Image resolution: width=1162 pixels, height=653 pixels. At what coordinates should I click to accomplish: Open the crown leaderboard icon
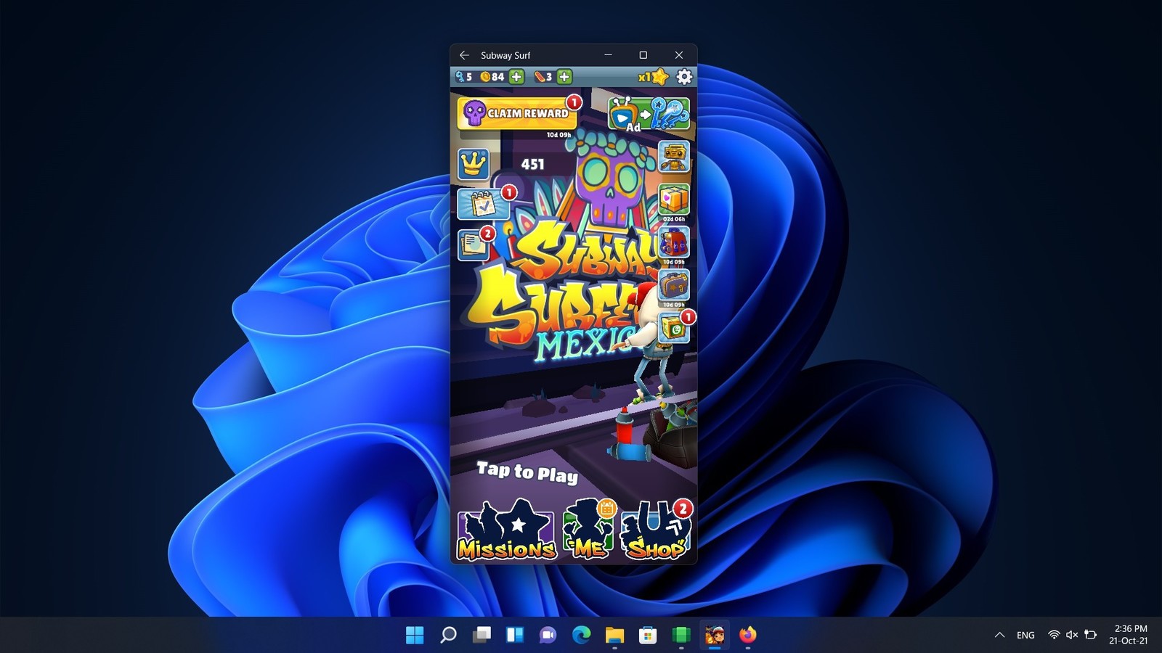click(473, 164)
